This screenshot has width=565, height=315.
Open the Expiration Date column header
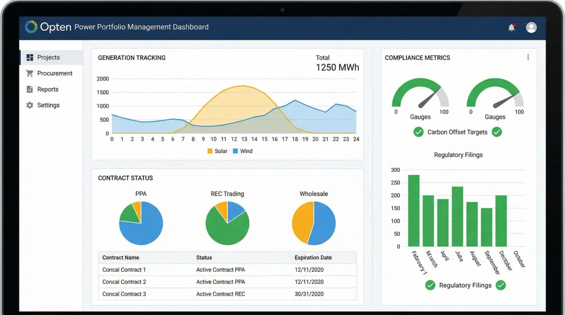312,257
